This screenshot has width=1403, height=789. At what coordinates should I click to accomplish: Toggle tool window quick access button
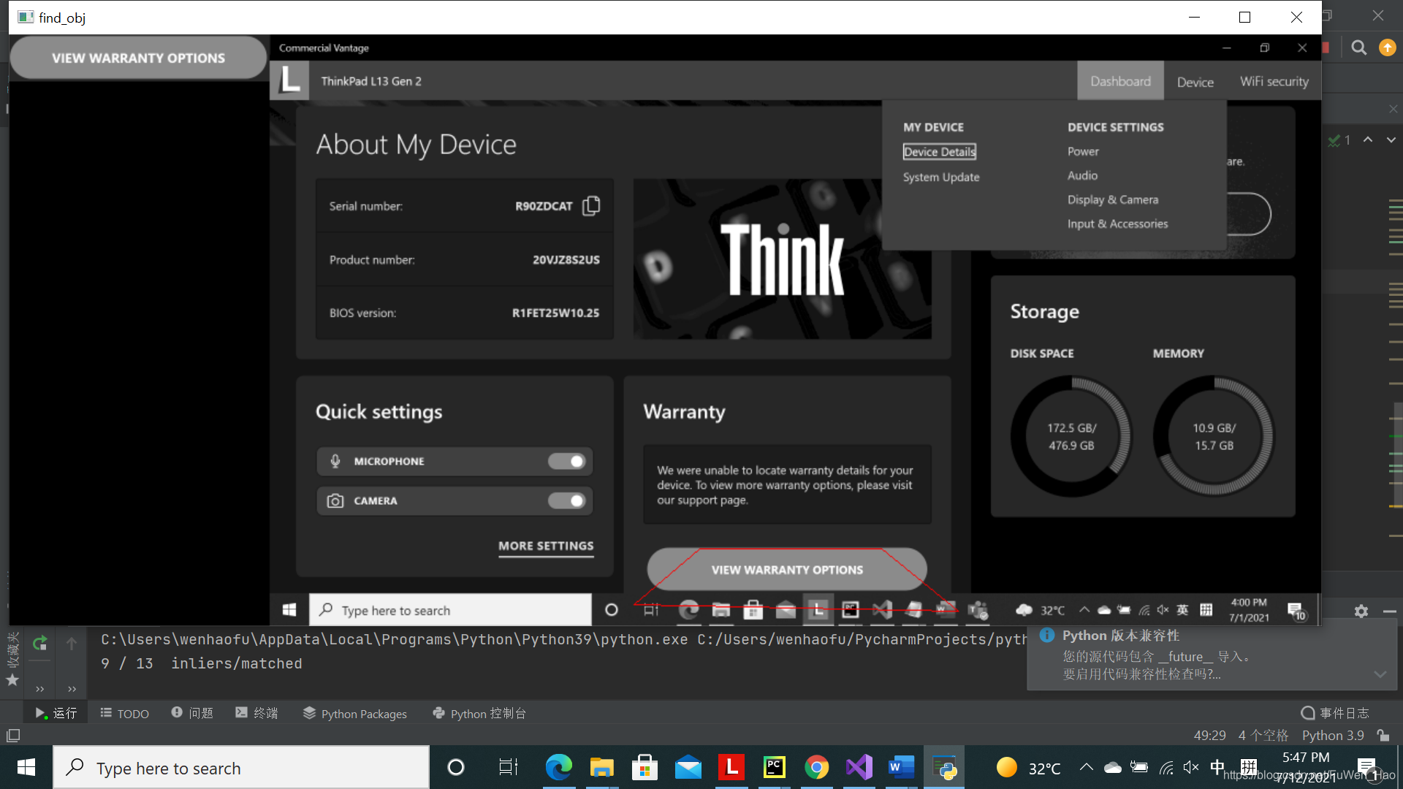tap(13, 736)
